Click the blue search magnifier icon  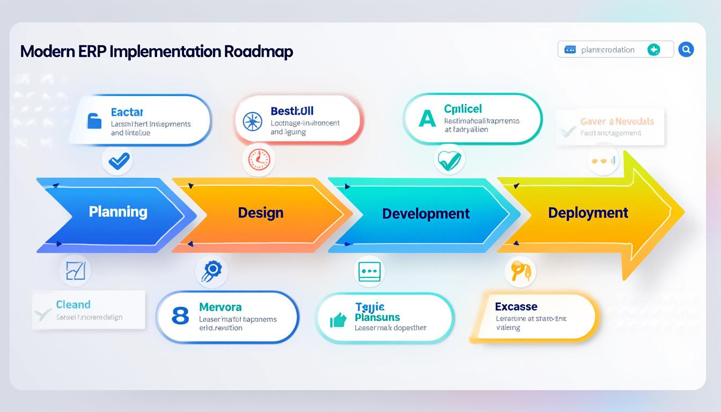tap(686, 50)
